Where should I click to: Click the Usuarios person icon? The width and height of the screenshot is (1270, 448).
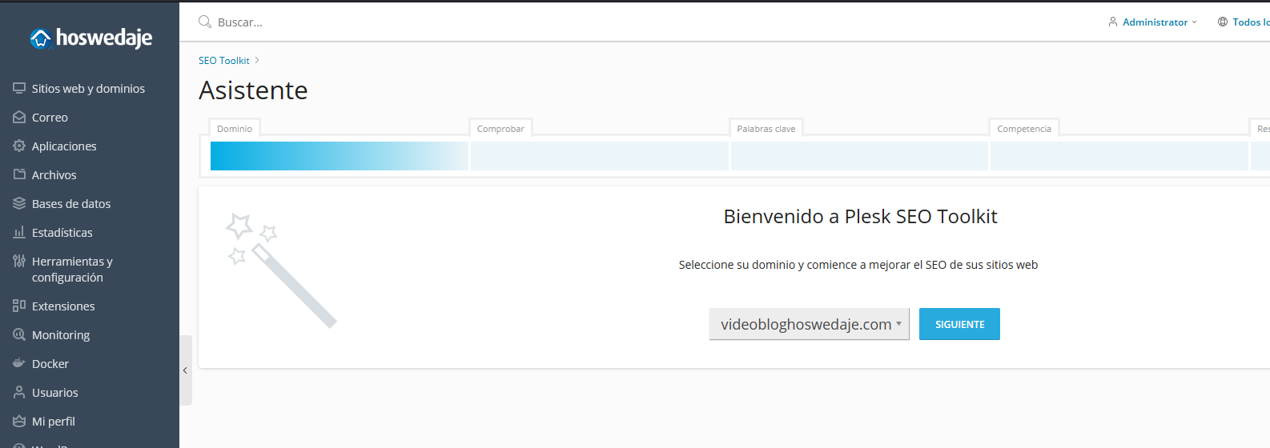tap(19, 392)
